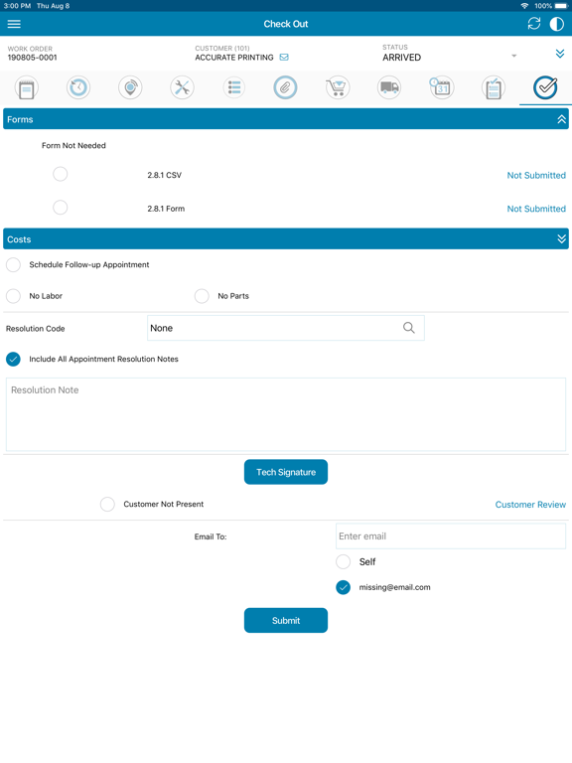Open the Customer Review link
The image size is (572, 763).
530,505
